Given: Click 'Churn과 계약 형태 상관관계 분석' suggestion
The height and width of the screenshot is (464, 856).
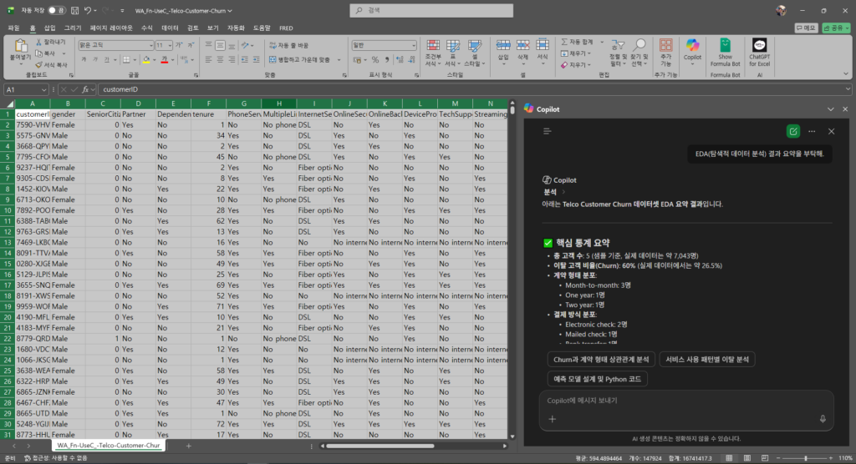Looking at the screenshot, I should tap(600, 360).
